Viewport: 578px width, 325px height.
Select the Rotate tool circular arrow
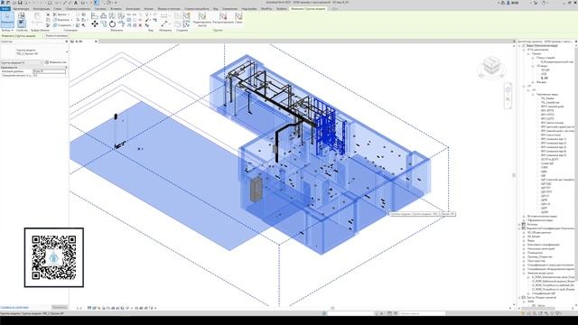[x=112, y=24]
